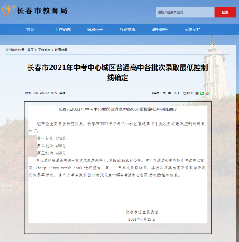Share the article to Weibo
This screenshot has width=239, height=242.
tap(207, 93)
